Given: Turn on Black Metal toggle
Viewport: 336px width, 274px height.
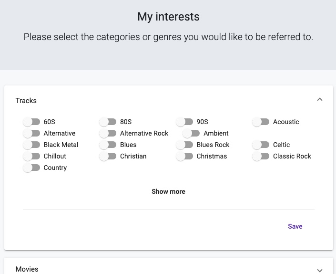Looking at the screenshot, I should [31, 145].
